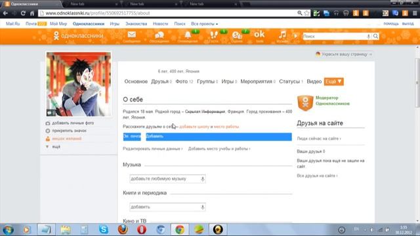The height and width of the screenshot is (236, 420).
Task: Open the profile avatar photo
Action: 79,85
